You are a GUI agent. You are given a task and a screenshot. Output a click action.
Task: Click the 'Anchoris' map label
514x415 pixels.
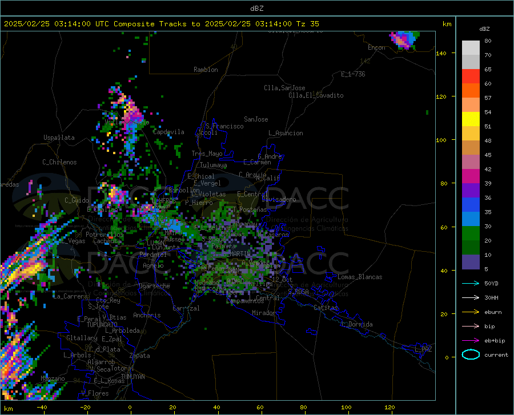(x=147, y=315)
